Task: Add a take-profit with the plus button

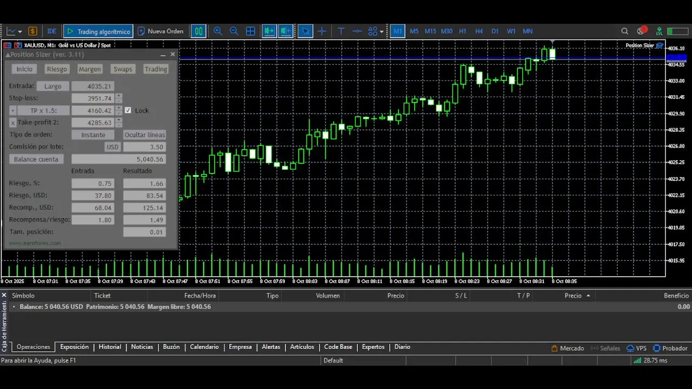Action: point(13,111)
